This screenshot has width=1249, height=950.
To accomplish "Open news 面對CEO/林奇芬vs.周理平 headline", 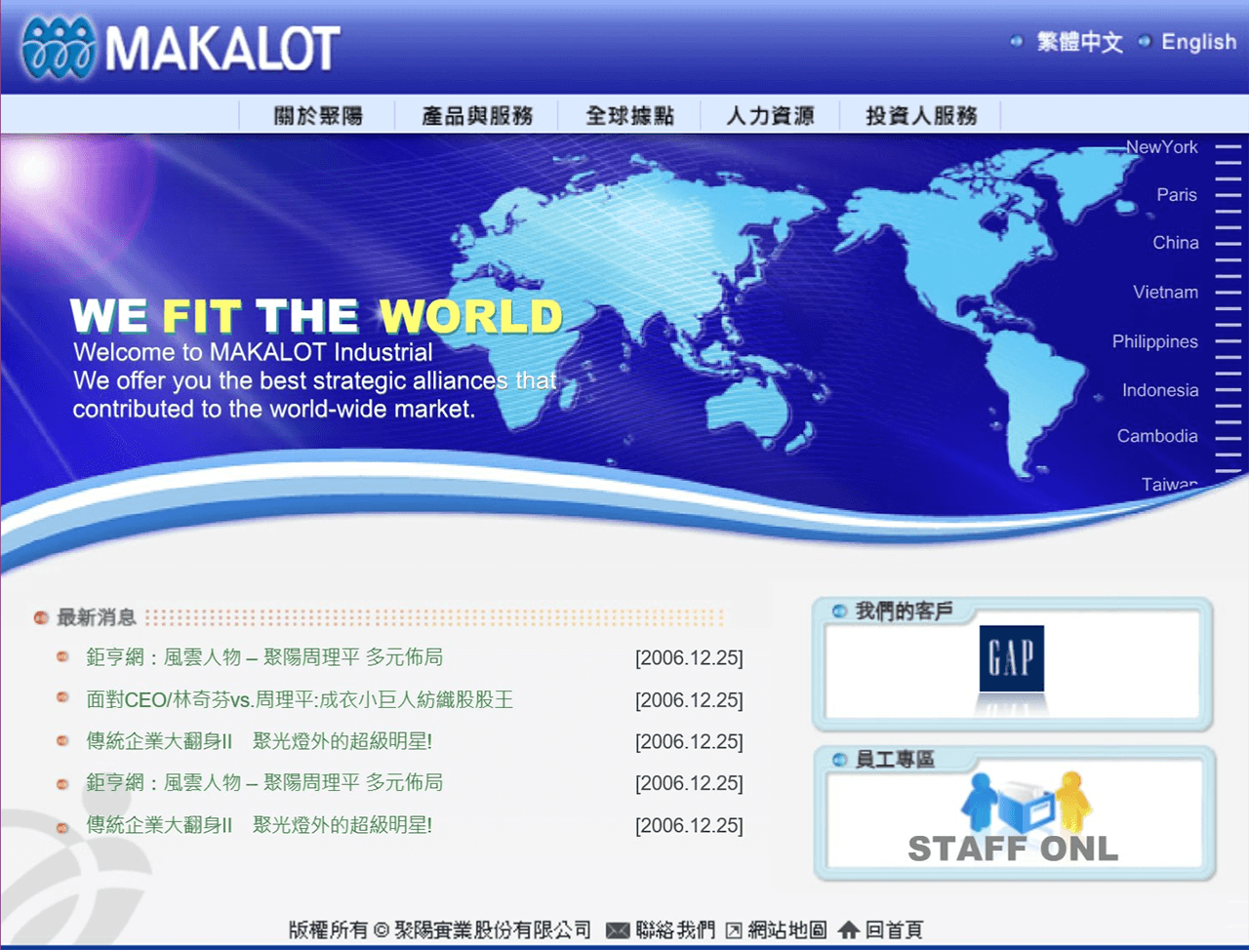I will pyautogui.click(x=300, y=699).
